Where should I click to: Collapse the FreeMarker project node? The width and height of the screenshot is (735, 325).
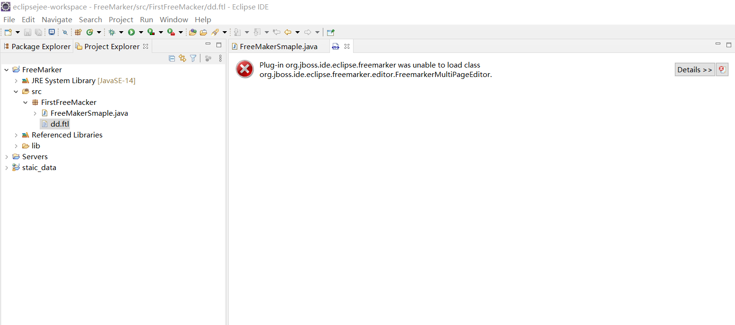tap(6, 70)
